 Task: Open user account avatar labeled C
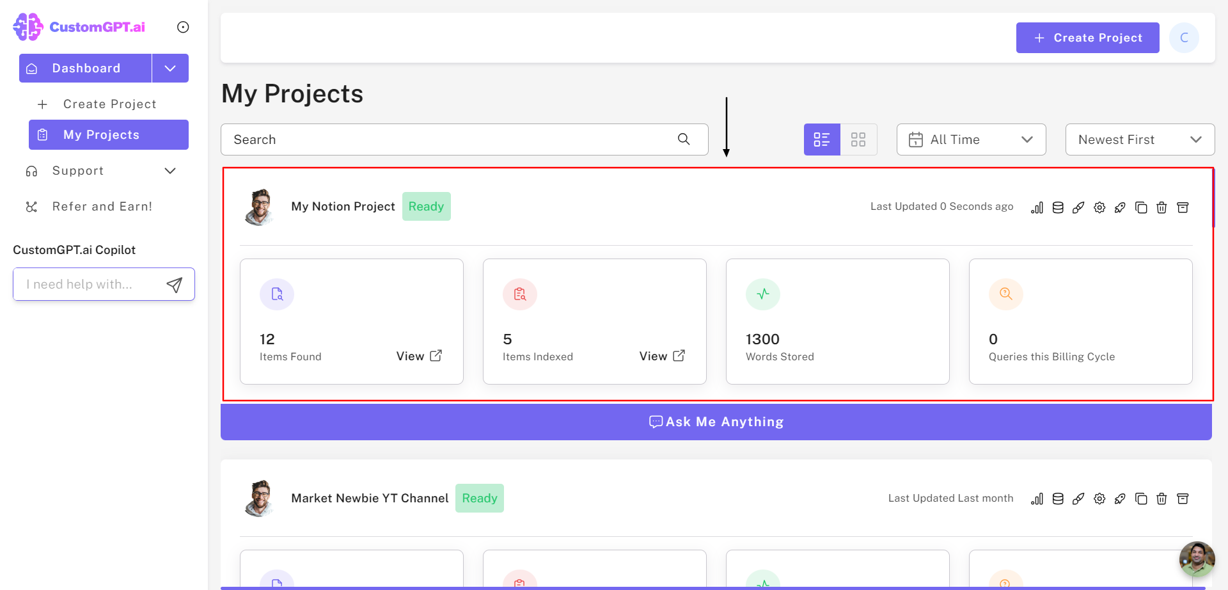[1184, 38]
